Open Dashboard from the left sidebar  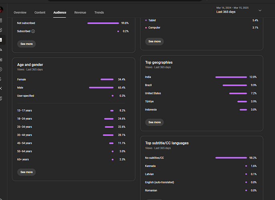1,20
